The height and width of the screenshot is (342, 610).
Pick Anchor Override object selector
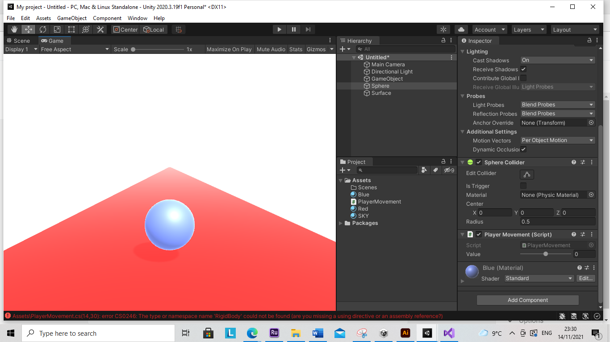pyautogui.click(x=591, y=122)
